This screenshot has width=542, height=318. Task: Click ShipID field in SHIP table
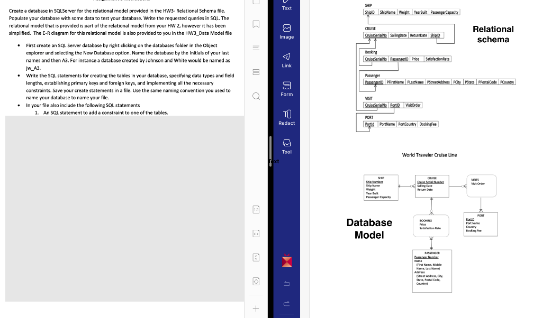click(x=370, y=12)
